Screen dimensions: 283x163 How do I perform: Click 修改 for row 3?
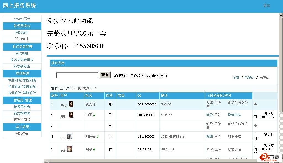tap(209, 124)
